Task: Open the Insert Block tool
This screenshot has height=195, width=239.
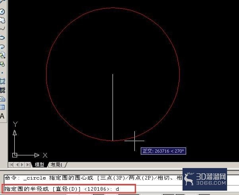Action: coord(2,55)
